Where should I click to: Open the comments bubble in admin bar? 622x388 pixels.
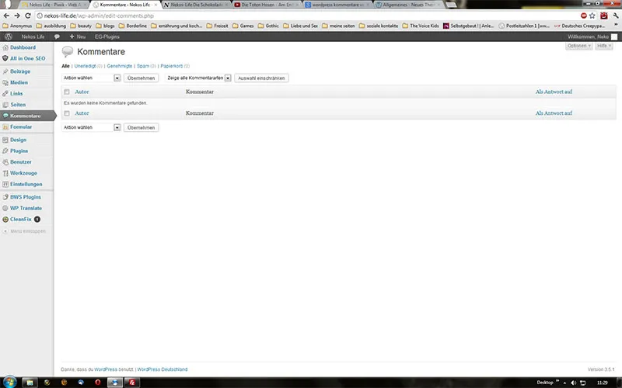click(x=57, y=36)
